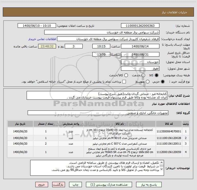Click need date 1400/06/20 in row 1
The width and height of the screenshot is (197, 190).
pos(20,131)
